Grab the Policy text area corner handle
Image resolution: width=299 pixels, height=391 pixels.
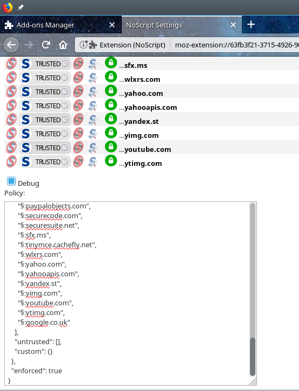click(x=253, y=382)
